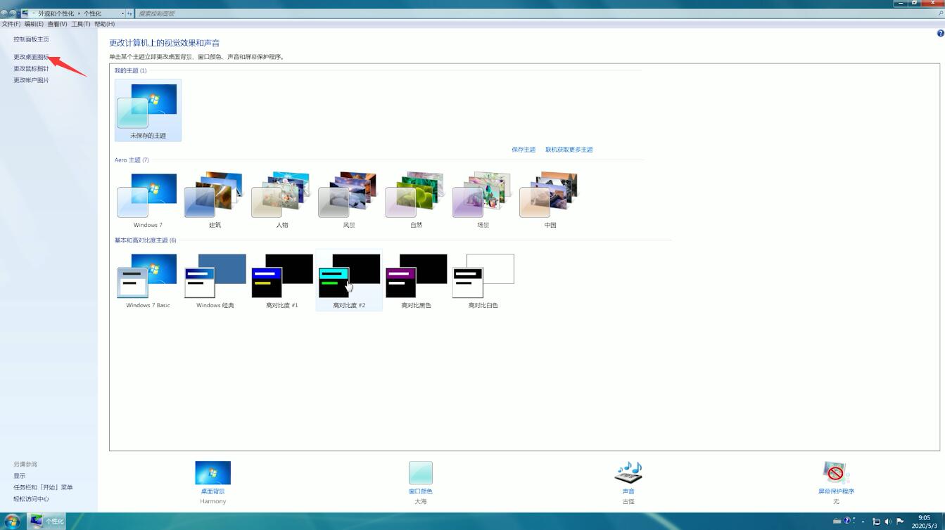Apply the 场景 Aero theme
The height and width of the screenshot is (530, 945).
pos(483,200)
